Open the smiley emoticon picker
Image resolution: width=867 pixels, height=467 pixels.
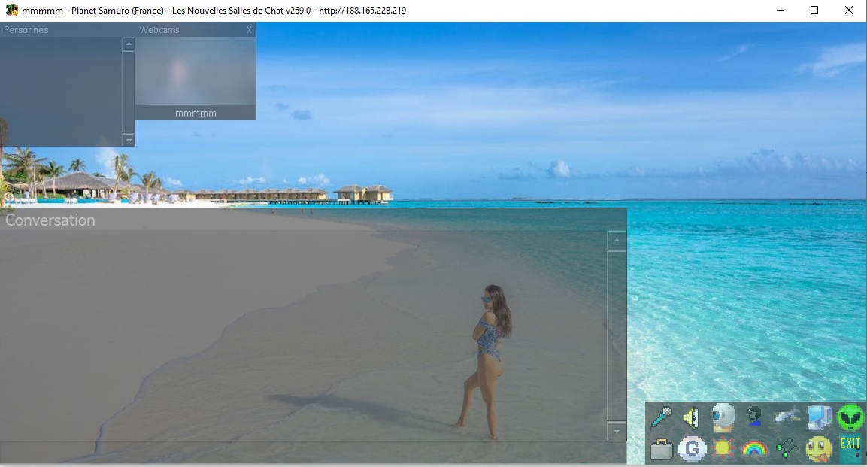coord(818,449)
